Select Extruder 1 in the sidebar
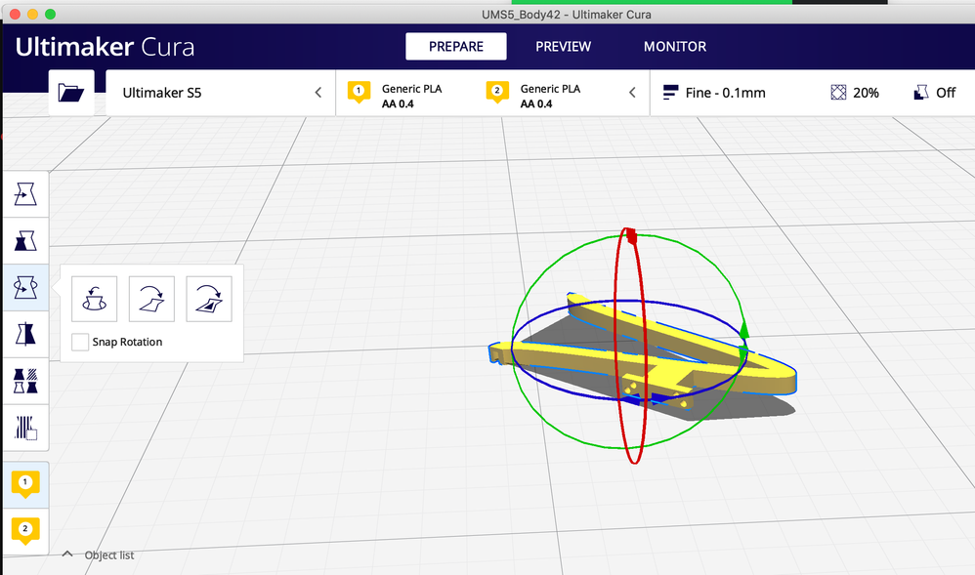This screenshot has height=575, width=975. pyautogui.click(x=25, y=484)
